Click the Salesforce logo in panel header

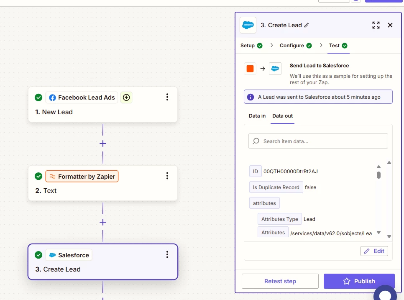[x=248, y=25]
